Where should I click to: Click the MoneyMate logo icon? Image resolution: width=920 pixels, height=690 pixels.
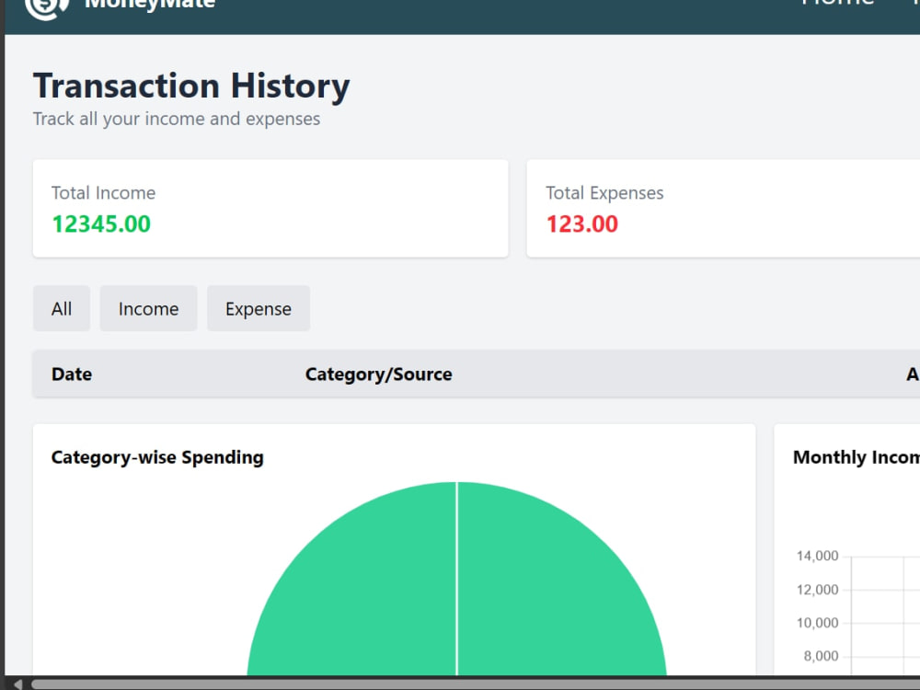point(47,8)
